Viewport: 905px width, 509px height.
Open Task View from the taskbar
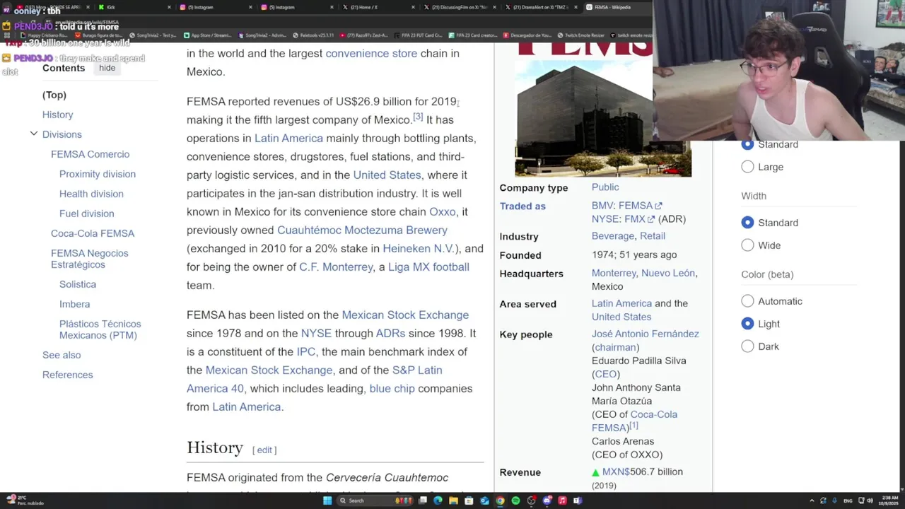423,501
